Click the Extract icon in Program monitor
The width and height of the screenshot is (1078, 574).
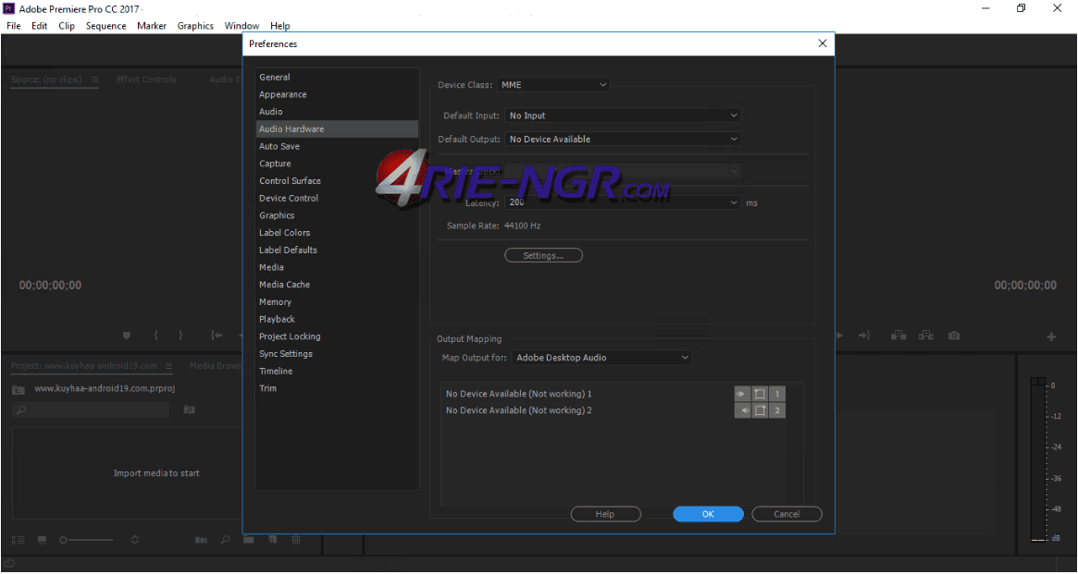[926, 336]
